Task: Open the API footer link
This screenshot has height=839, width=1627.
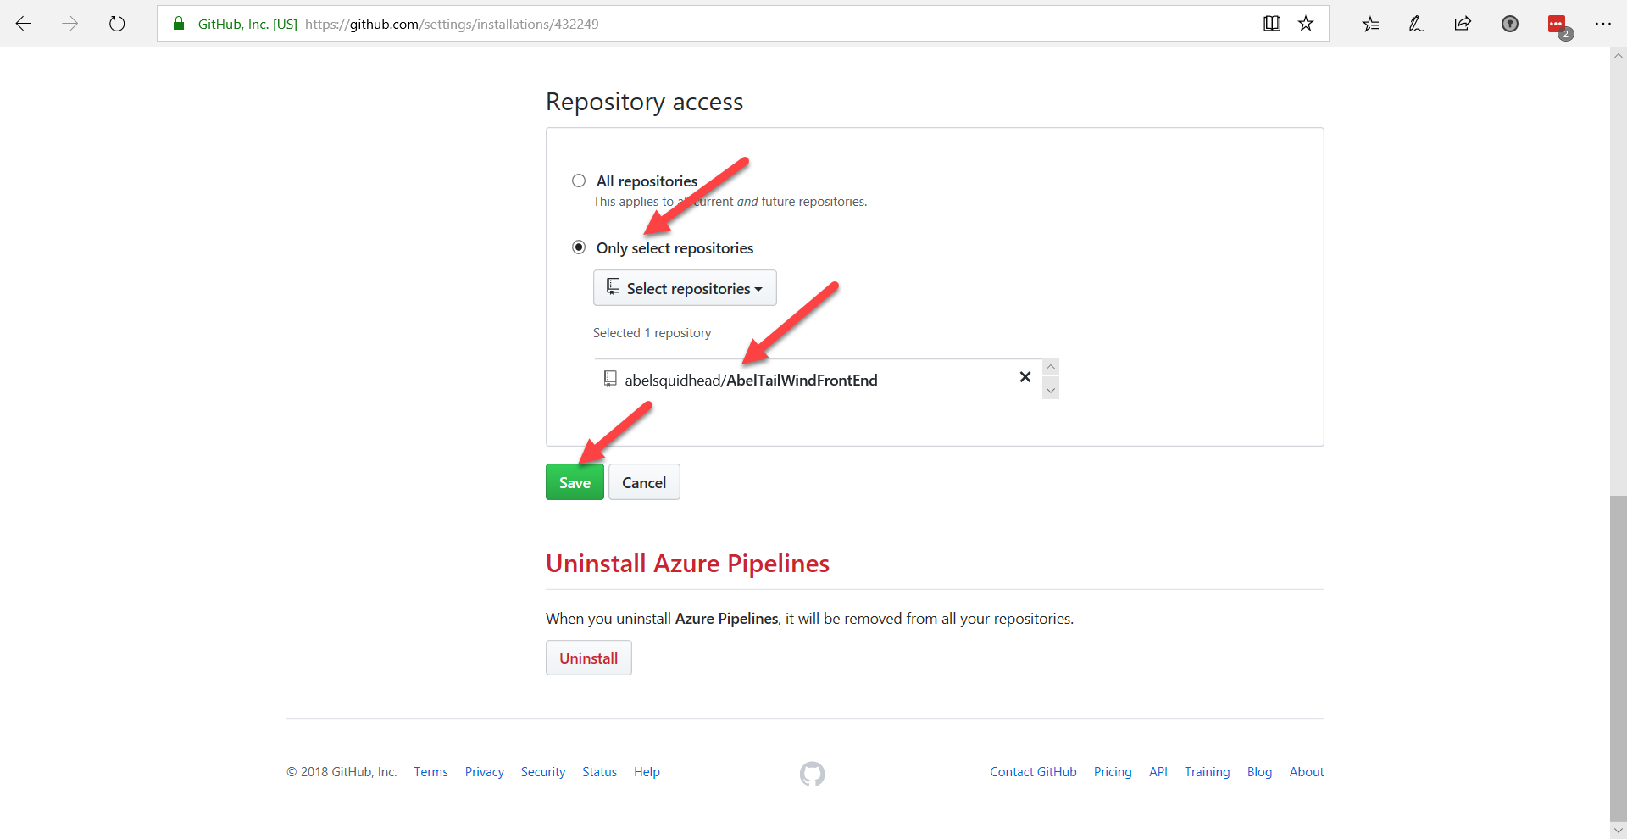Action: (x=1158, y=772)
